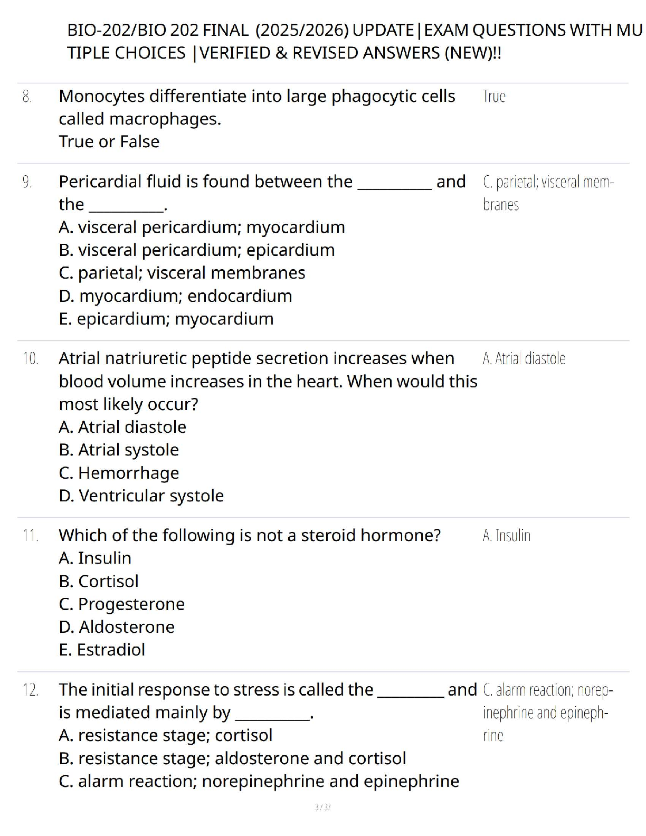Select option E. epicardium; myocardium

pyautogui.click(x=166, y=319)
